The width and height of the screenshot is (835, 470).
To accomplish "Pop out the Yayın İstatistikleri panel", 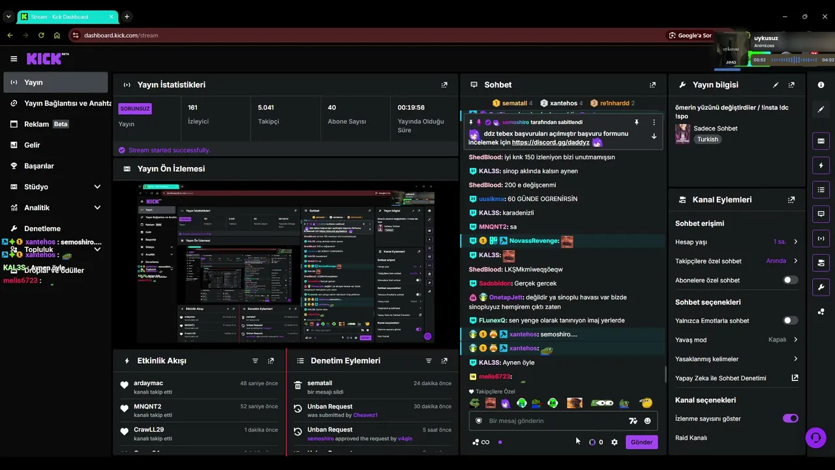I will 444,85.
